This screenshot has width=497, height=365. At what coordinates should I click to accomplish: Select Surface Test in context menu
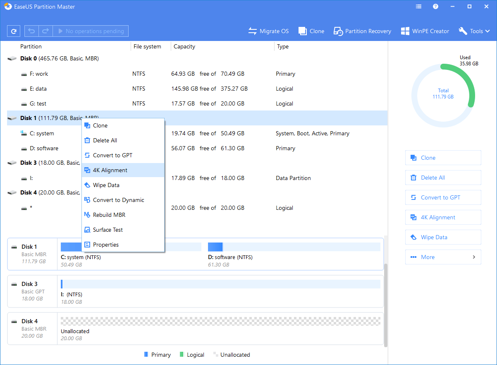tap(108, 230)
